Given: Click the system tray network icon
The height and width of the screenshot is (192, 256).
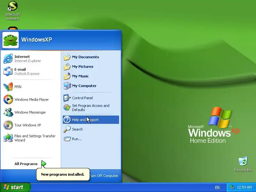Looking at the screenshot, I should [x=232, y=187].
